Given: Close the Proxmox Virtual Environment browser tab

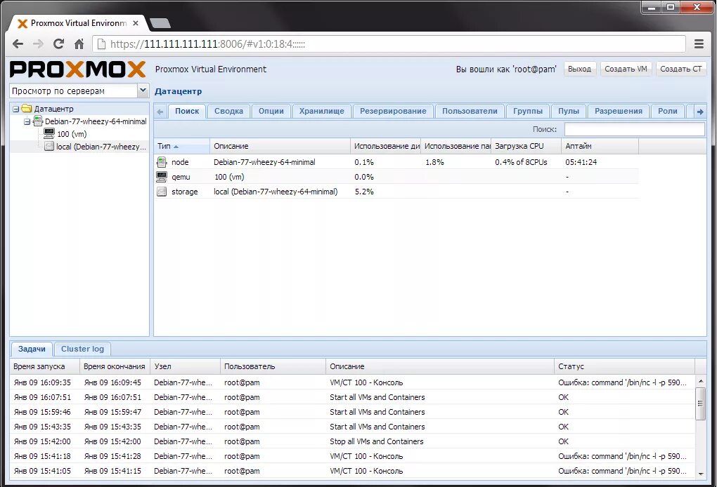Looking at the screenshot, I should point(136,23).
